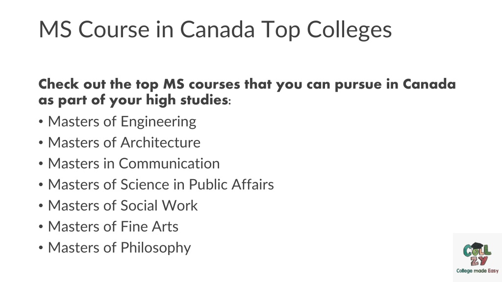Click 'Public Affairs' in the fourth bullet
This screenshot has width=502, height=282.
(231, 185)
